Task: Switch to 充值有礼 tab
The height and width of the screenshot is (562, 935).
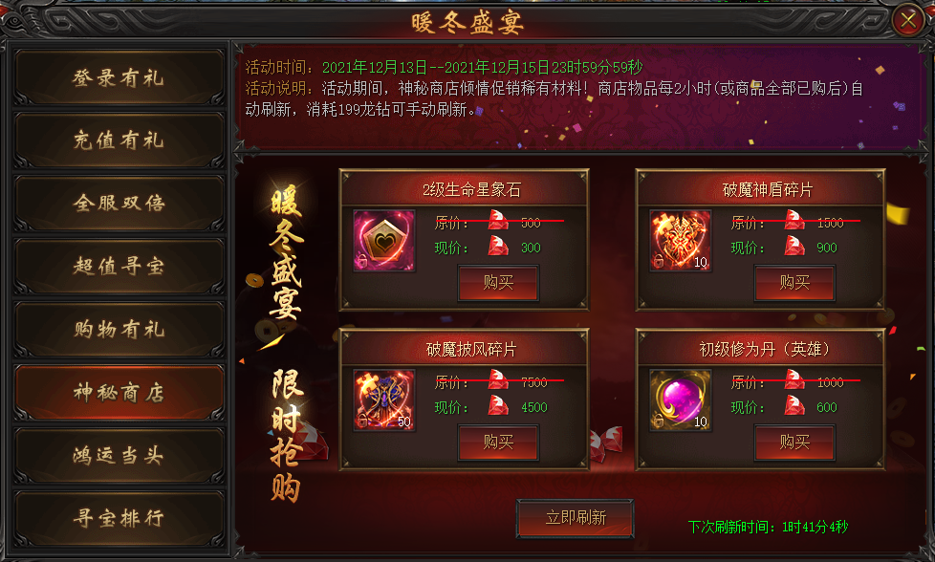Action: (x=119, y=140)
